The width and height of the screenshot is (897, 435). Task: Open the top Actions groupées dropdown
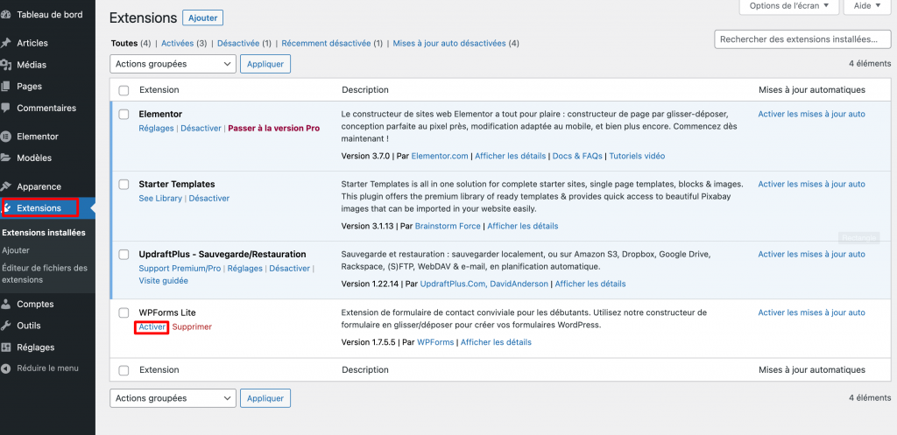(173, 64)
